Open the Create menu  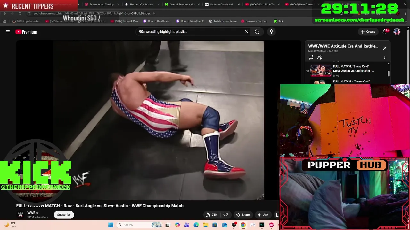click(x=368, y=32)
